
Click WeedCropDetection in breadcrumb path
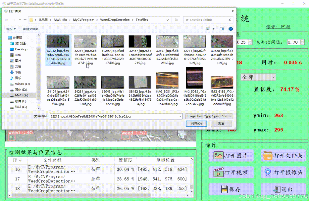pos(115,20)
